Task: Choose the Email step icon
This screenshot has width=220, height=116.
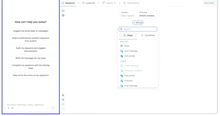Action: click(x=122, y=46)
